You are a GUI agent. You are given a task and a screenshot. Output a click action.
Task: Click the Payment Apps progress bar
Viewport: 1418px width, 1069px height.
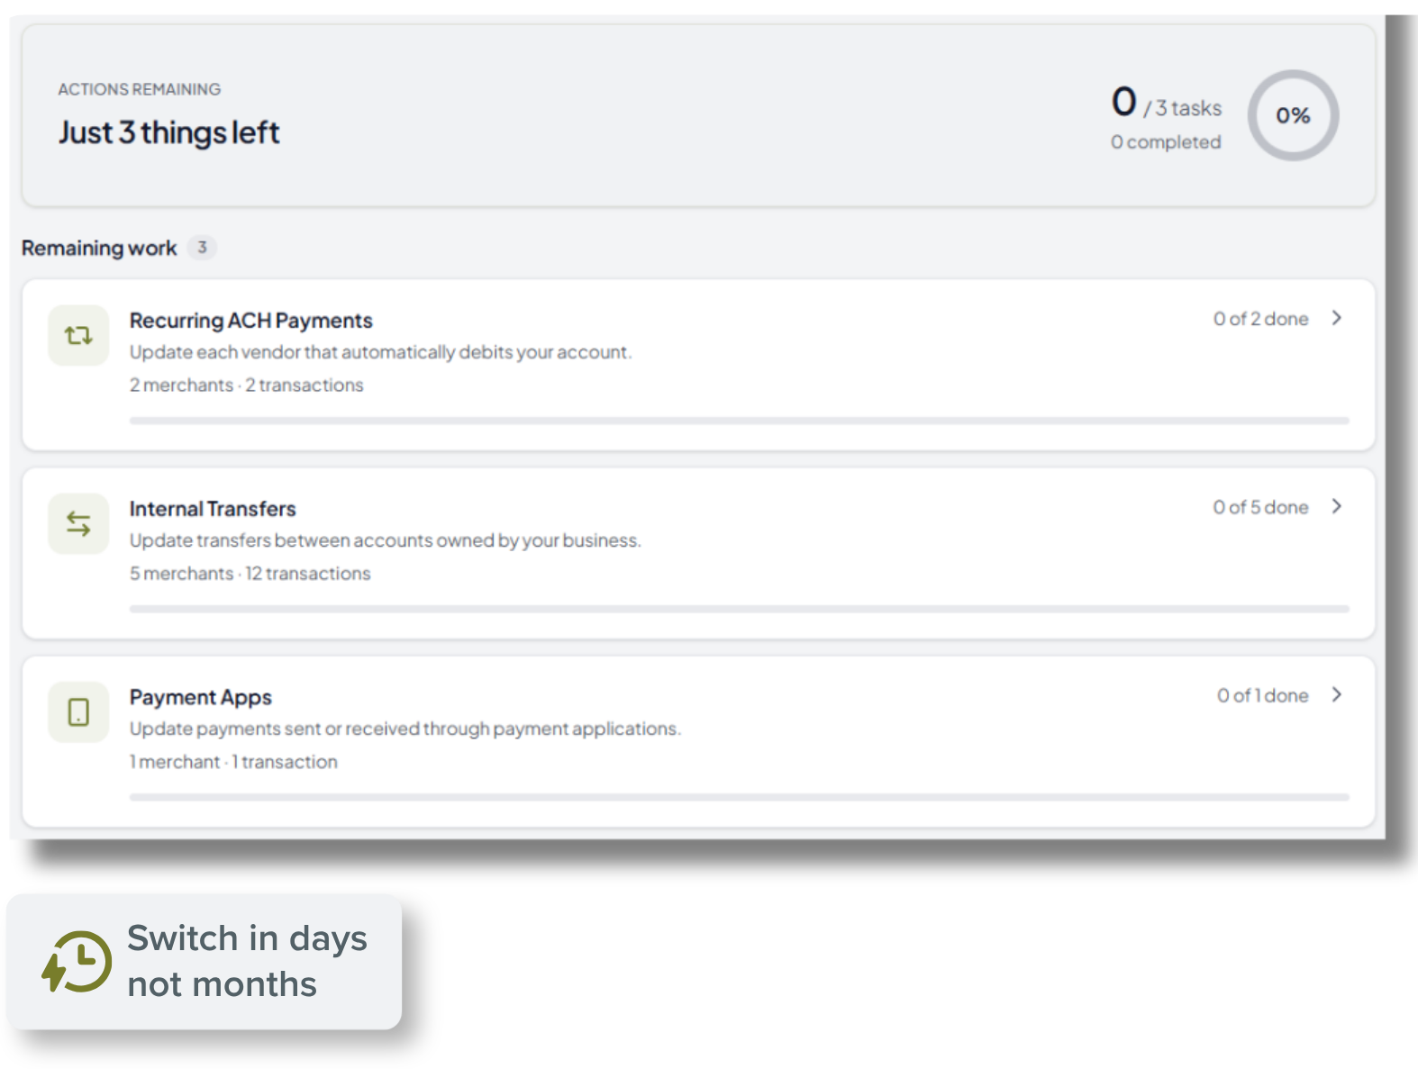coord(739,797)
